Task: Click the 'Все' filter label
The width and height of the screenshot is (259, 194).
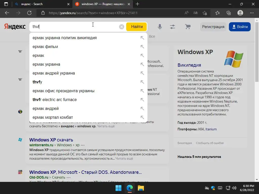Action: 152,36
